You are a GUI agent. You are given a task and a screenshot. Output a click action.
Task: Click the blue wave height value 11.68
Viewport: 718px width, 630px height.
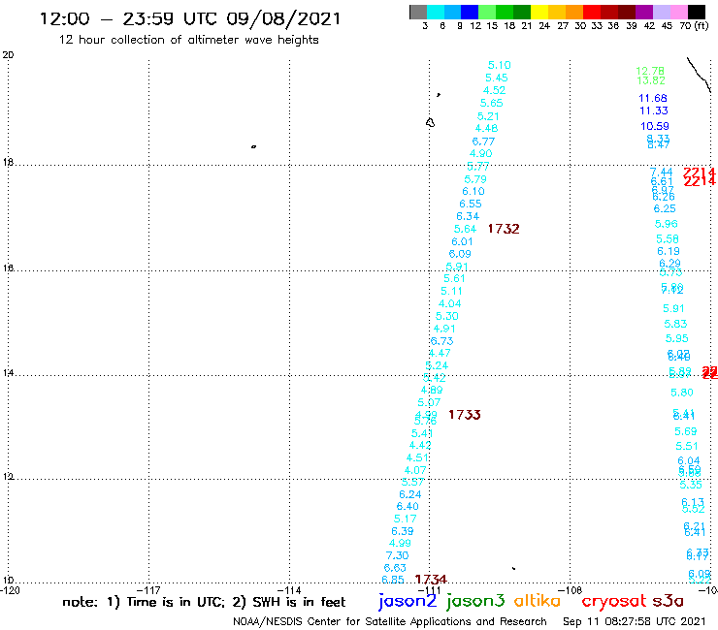click(653, 98)
